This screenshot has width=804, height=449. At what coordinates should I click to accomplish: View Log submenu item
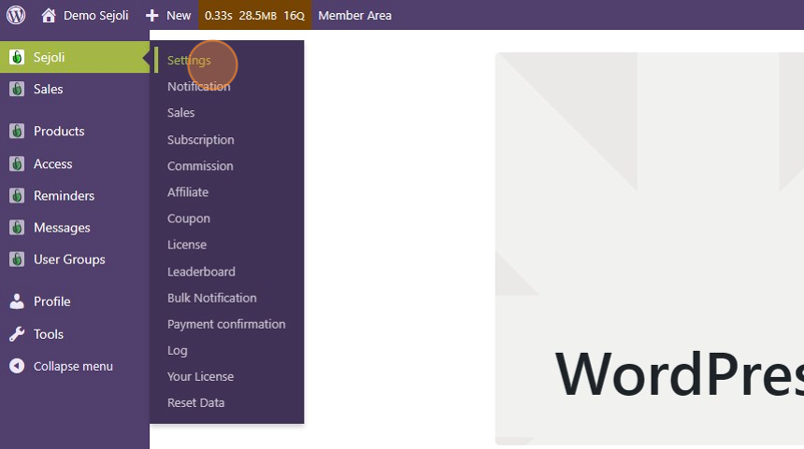pos(177,351)
